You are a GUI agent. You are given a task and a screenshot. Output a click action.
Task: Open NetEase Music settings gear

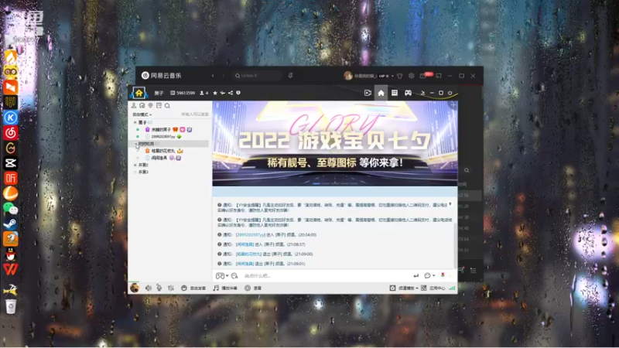[x=412, y=76]
